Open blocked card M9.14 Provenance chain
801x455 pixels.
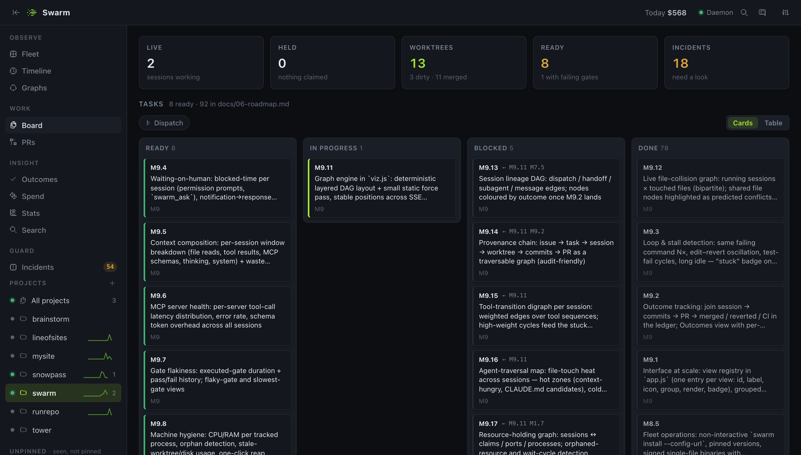tap(546, 252)
